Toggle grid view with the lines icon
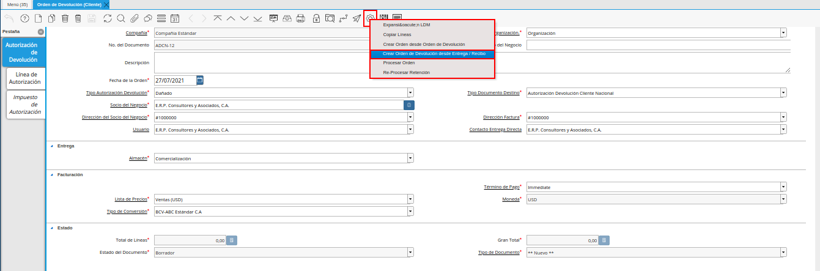Screen dimensions: 820x271 click(x=161, y=18)
